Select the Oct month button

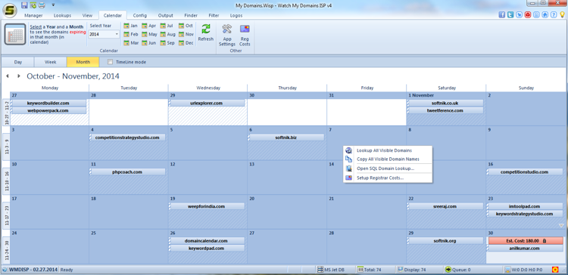pos(186,26)
